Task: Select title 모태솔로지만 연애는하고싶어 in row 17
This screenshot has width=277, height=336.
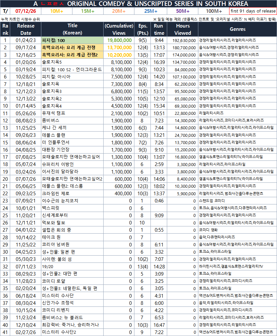Action: point(72,157)
